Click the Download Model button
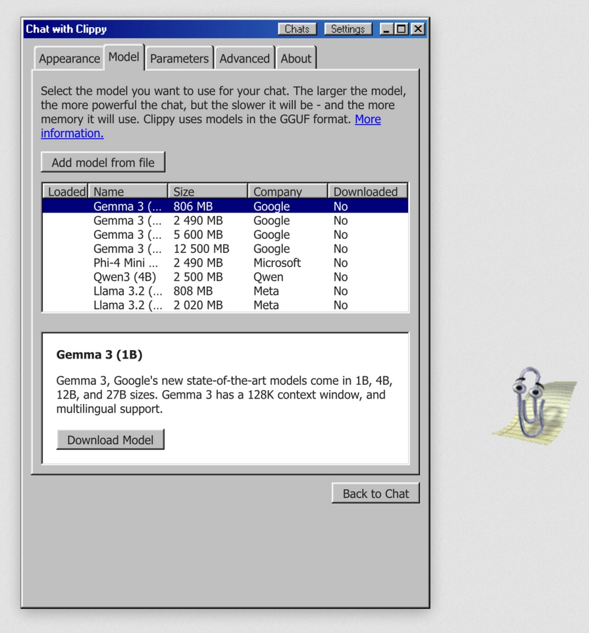Viewport: 589px width, 633px height. (x=110, y=440)
